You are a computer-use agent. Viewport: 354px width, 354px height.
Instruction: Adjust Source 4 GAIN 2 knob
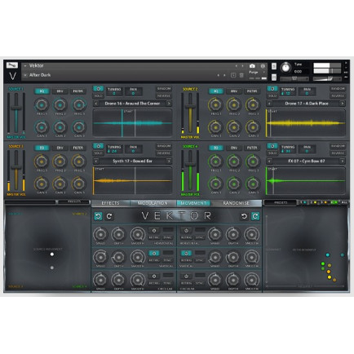pos(234,184)
